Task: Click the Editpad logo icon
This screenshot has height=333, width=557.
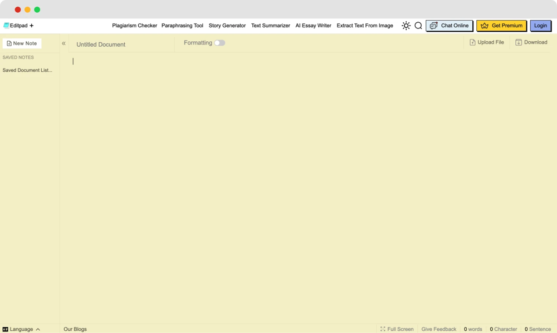Action: [6, 25]
